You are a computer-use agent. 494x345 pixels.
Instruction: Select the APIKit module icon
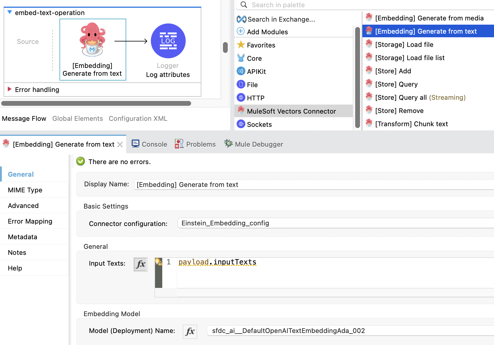pos(241,71)
